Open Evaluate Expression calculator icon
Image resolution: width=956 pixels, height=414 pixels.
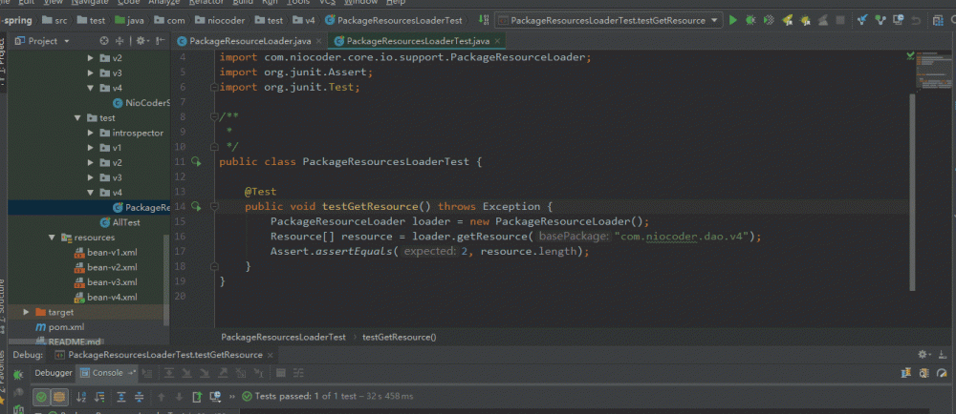click(x=281, y=373)
